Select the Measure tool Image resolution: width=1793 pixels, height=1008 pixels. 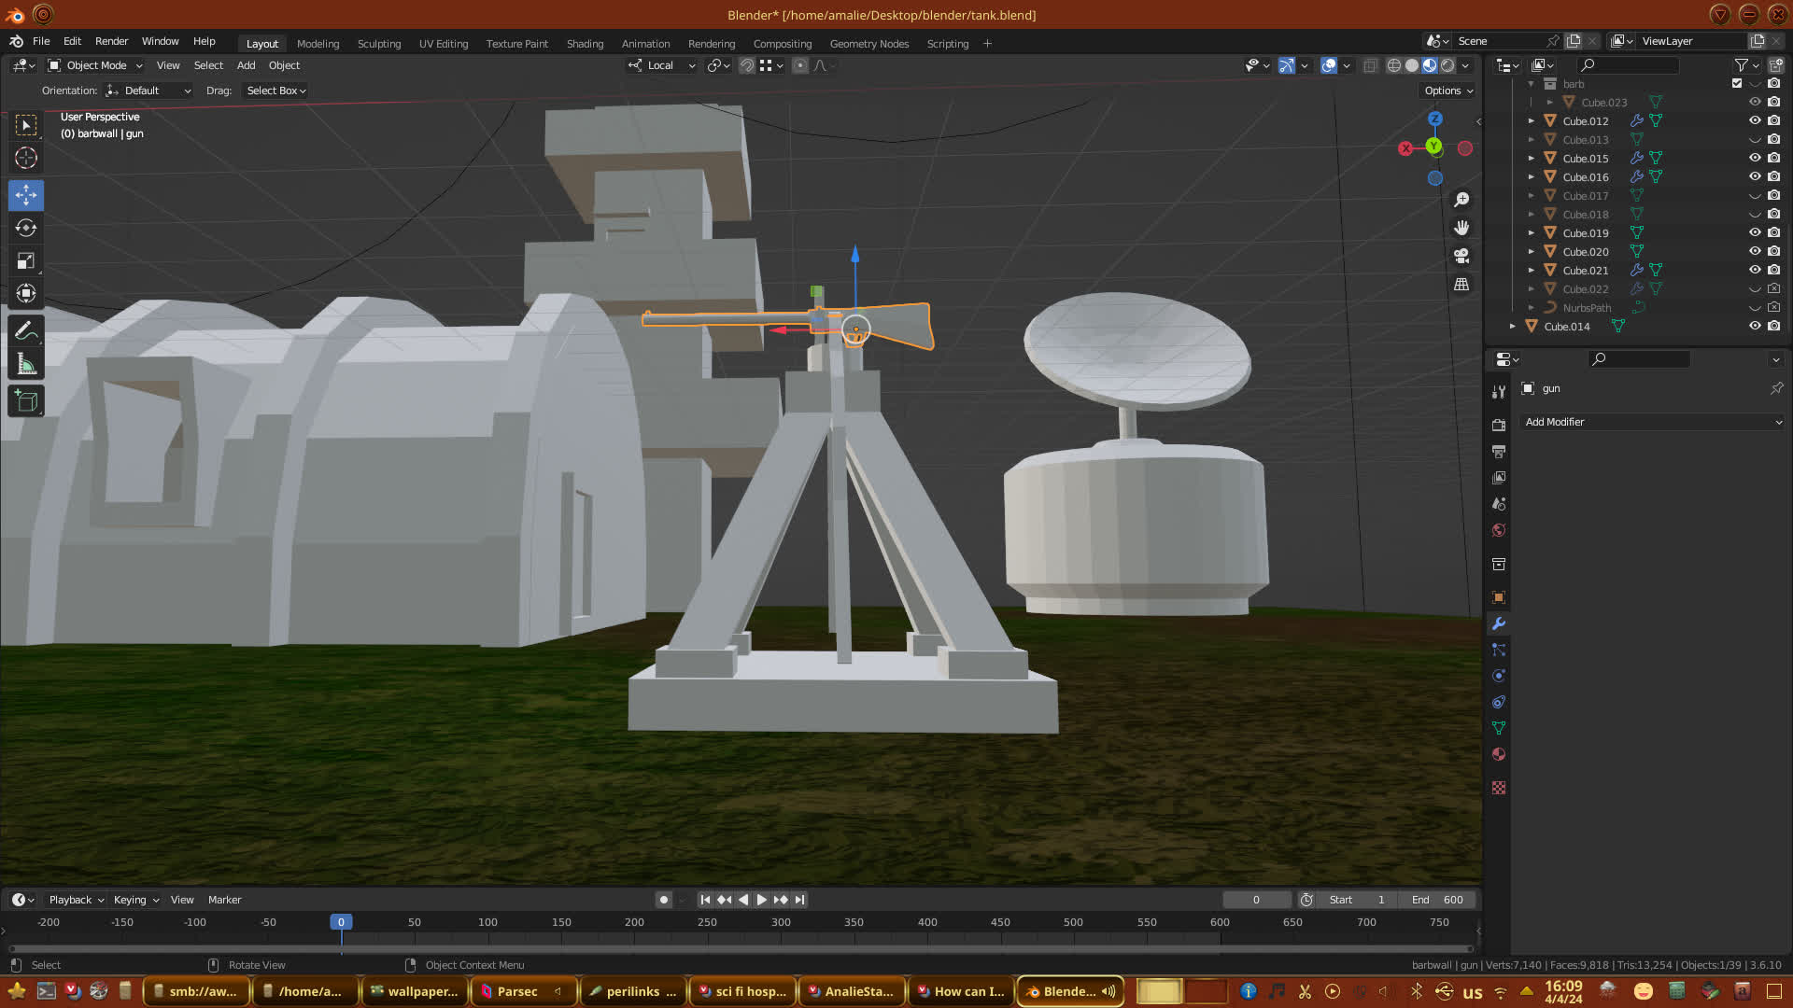pos(26,365)
